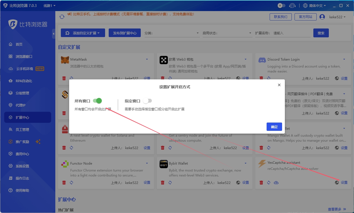
Task: Expand the 启用状态 dropdown
Action: point(227,33)
